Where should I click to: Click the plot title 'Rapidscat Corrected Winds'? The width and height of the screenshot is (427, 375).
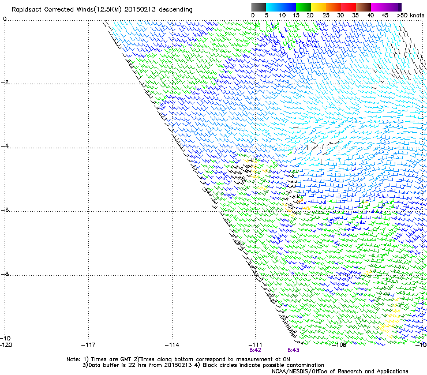[x=53, y=10]
